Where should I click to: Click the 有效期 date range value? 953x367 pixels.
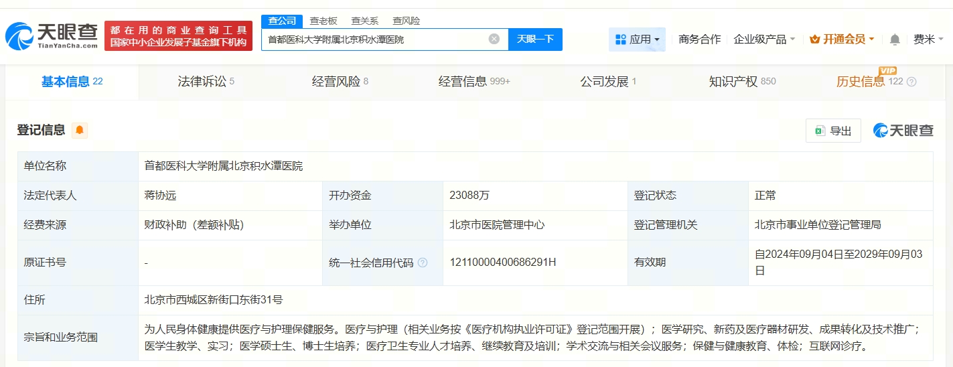838,262
